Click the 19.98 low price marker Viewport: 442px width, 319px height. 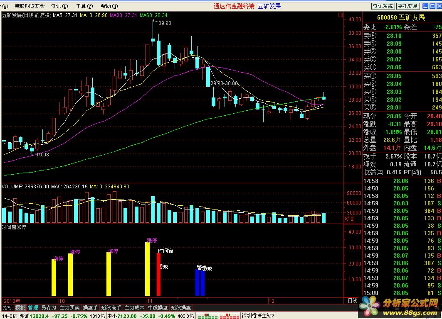coord(42,154)
